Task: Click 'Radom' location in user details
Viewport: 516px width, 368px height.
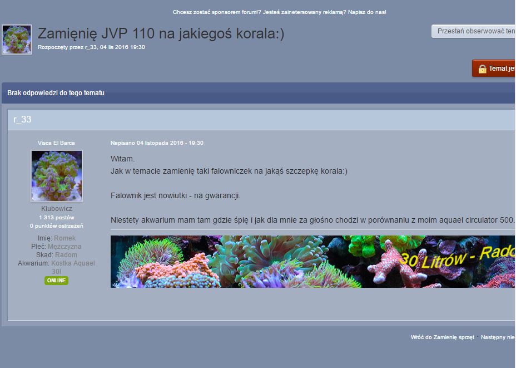Action: [66, 255]
